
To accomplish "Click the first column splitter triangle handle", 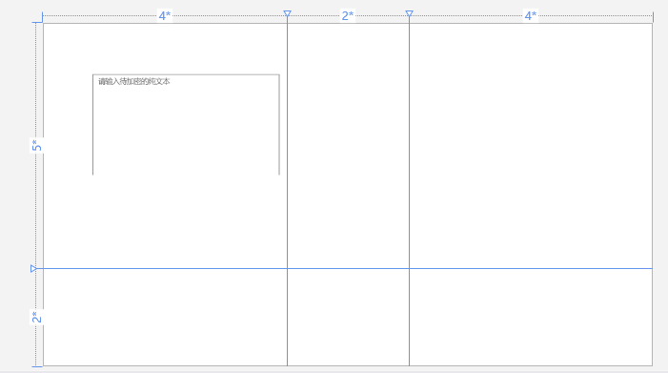I will tap(287, 14).
